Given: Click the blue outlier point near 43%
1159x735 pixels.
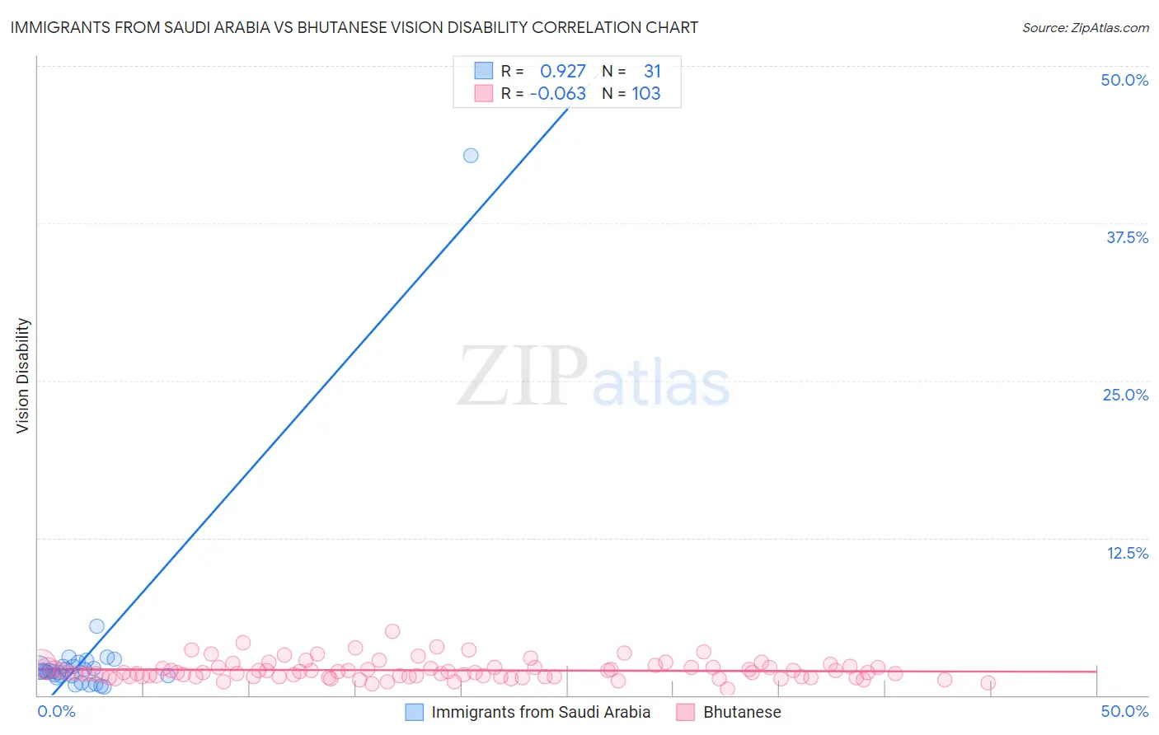Looking at the screenshot, I should point(471,155).
